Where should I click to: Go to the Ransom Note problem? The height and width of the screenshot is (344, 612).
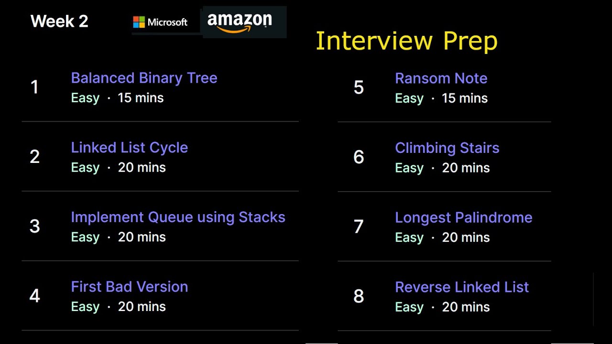(441, 78)
